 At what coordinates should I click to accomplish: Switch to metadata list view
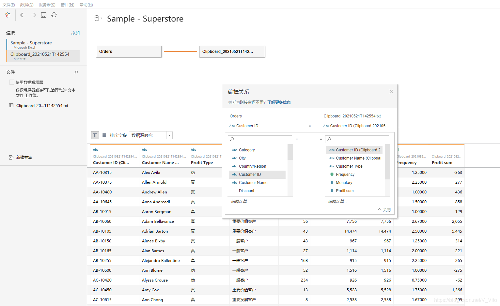point(104,135)
